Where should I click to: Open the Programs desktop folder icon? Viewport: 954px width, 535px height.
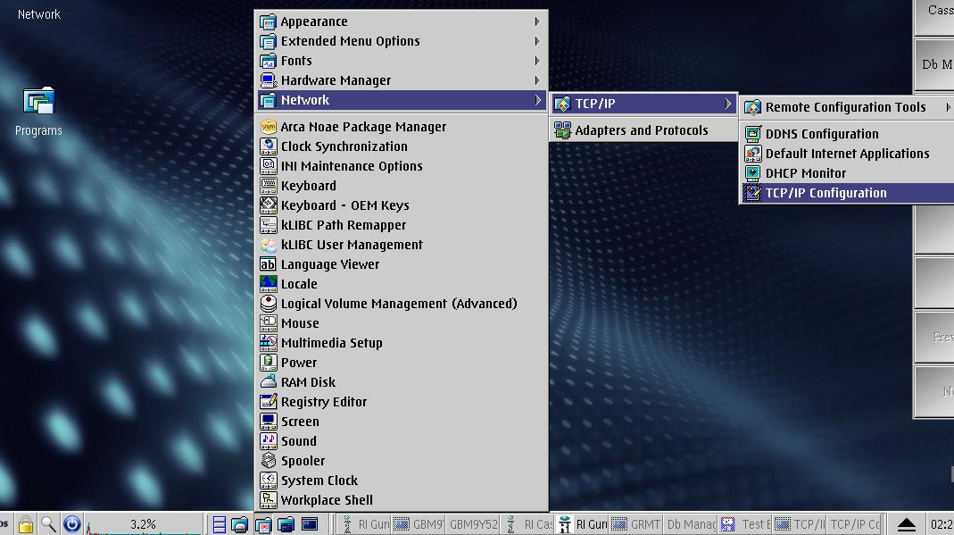point(38,102)
